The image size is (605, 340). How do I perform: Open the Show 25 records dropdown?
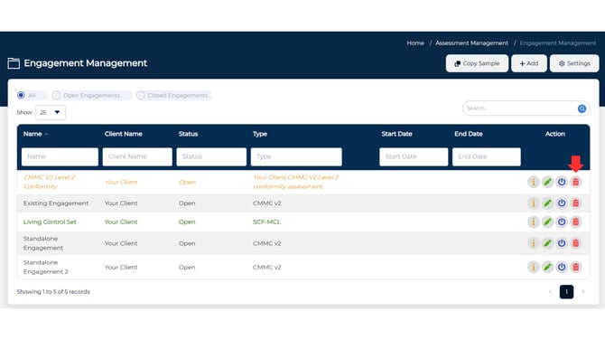51,112
